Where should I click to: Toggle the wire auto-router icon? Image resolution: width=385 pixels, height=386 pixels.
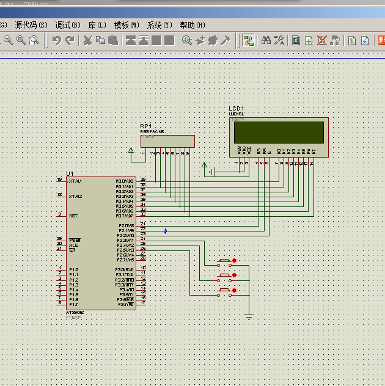pos(248,40)
